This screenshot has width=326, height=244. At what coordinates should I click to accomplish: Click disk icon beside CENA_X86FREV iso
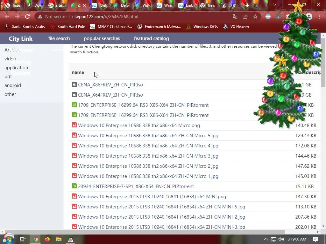pos(74,84)
